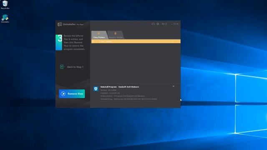Click the Version line in details
The width and height of the screenshot is (267, 150).
pos(108,90)
